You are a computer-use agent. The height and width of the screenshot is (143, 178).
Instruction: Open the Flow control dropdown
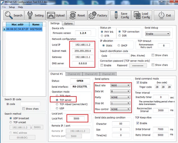tap(120, 109)
